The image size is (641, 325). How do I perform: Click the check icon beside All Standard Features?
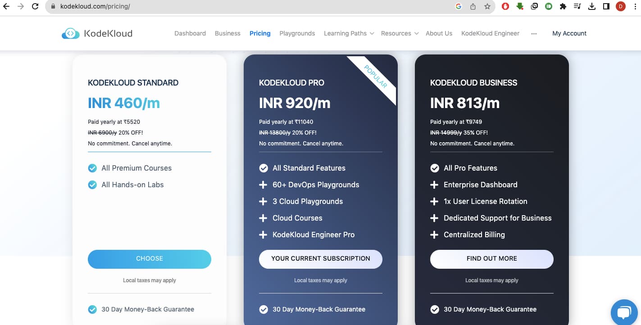tap(264, 168)
